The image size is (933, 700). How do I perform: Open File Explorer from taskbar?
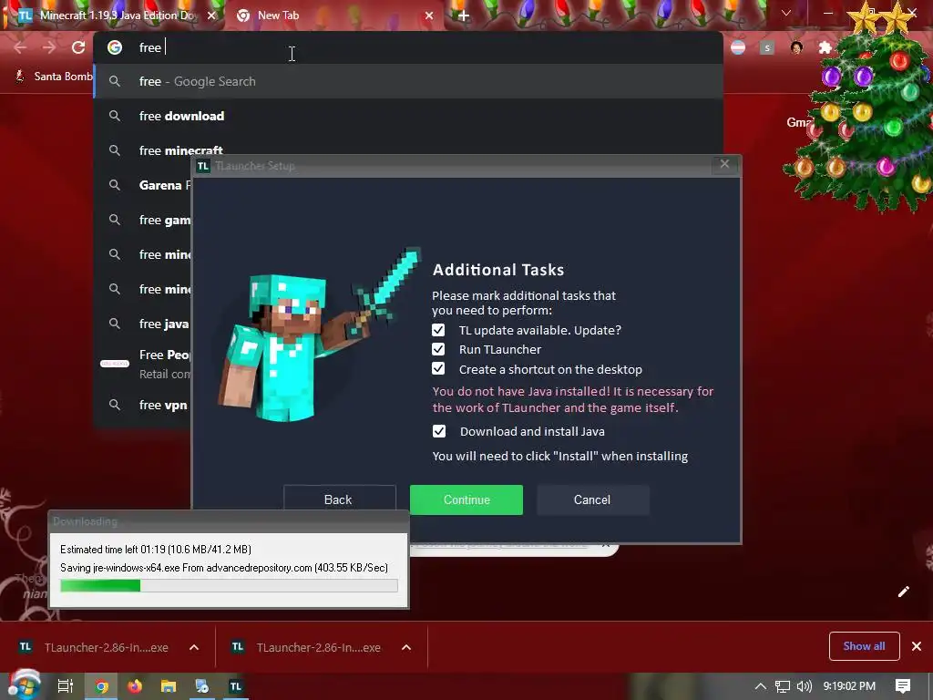(x=169, y=686)
